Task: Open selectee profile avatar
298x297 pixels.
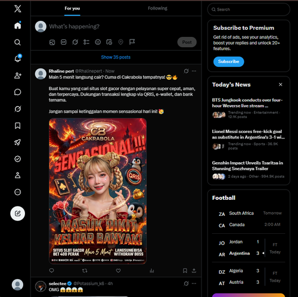Action: tap(41, 286)
